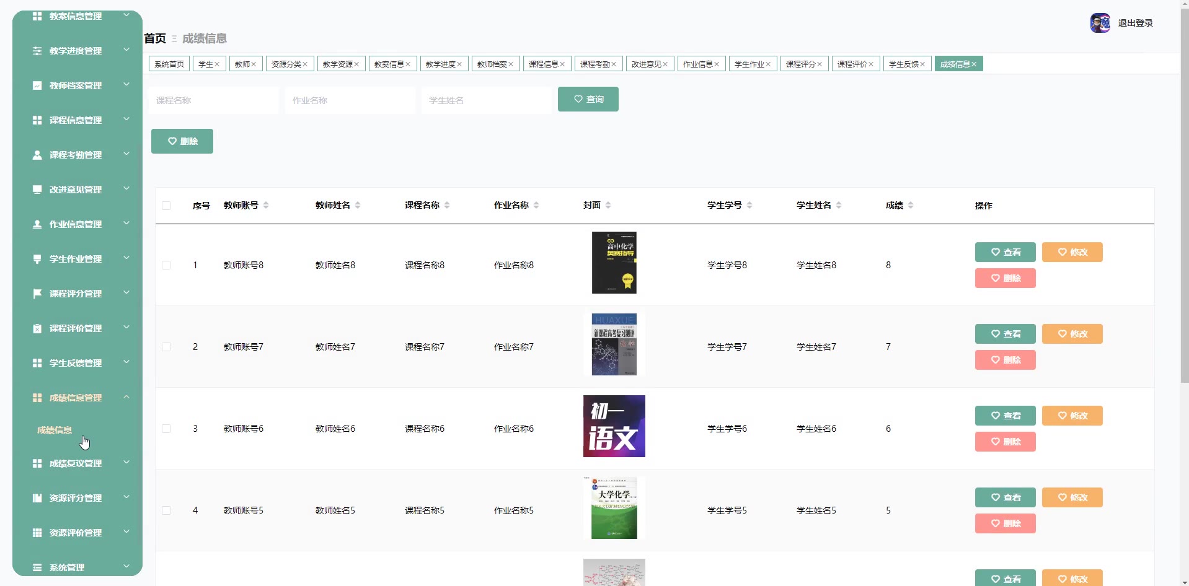
Task: Expand the 教学进度管理 menu chevron
Action: (x=126, y=50)
